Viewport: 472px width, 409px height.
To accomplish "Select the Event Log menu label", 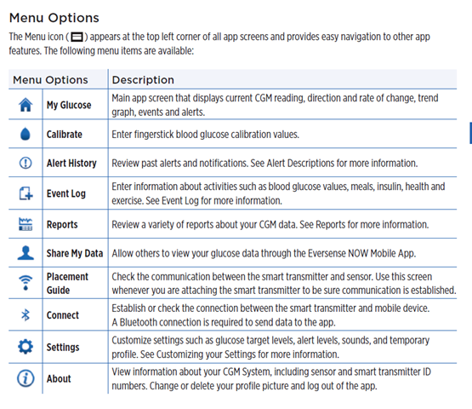I will pyautogui.click(x=66, y=193).
